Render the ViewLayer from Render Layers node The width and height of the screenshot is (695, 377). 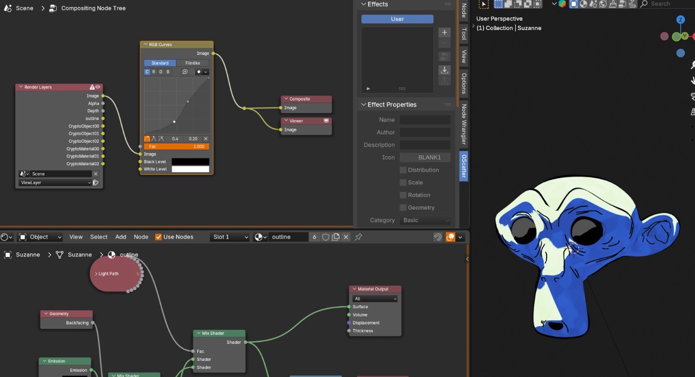(96, 183)
